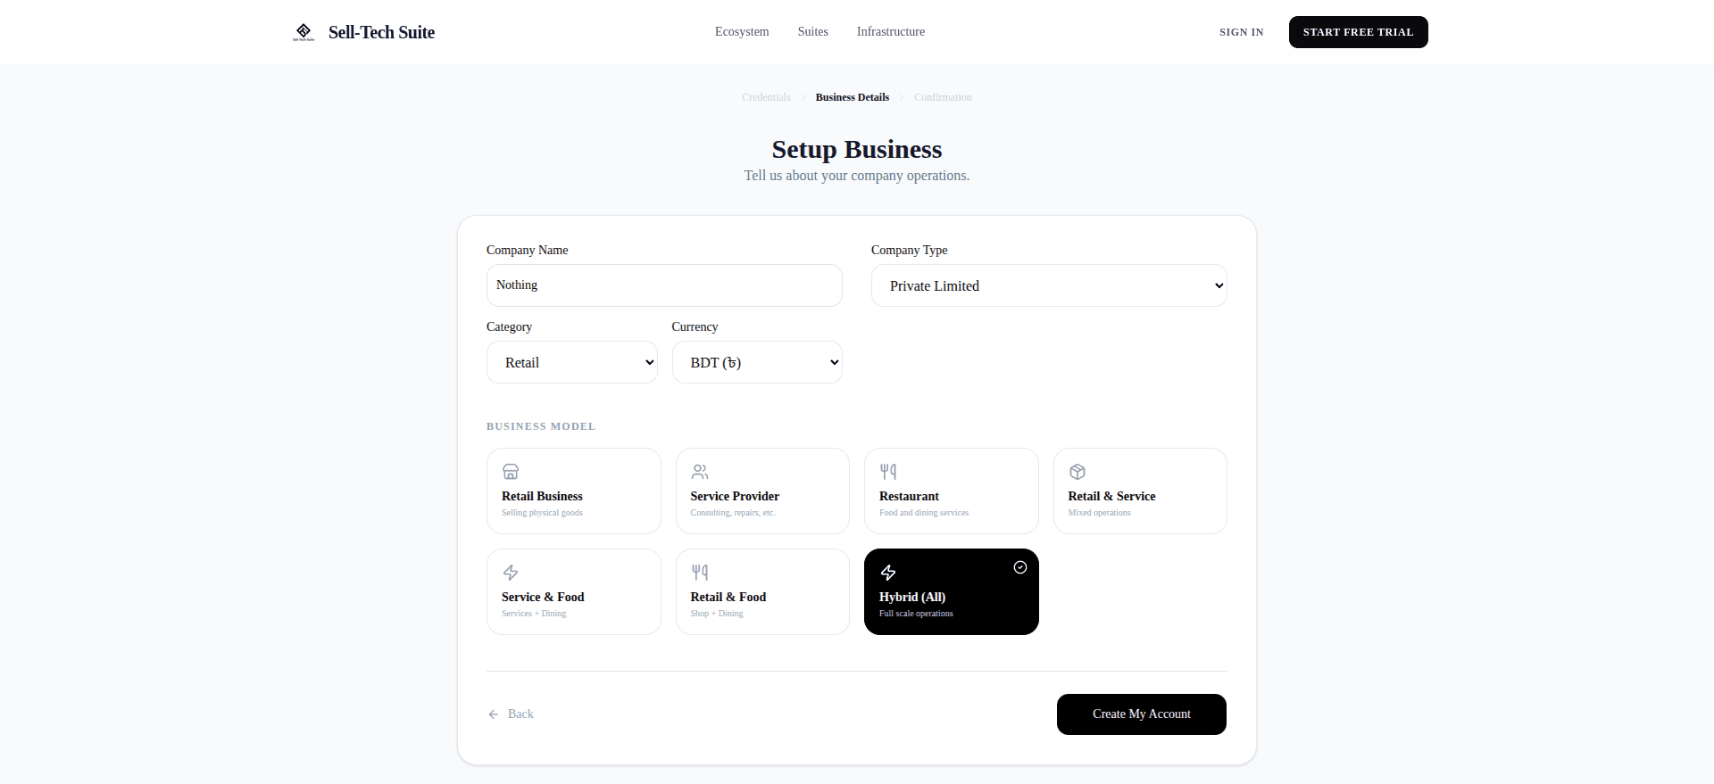Image resolution: width=1714 pixels, height=784 pixels.
Task: Pick the Restaurant business model card
Action: pyautogui.click(x=952, y=491)
